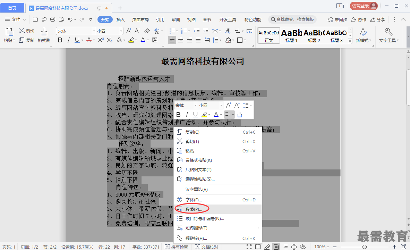410x250 pixels.
Task: Click the Decrease Indent icon
Action: [x=197, y=31]
